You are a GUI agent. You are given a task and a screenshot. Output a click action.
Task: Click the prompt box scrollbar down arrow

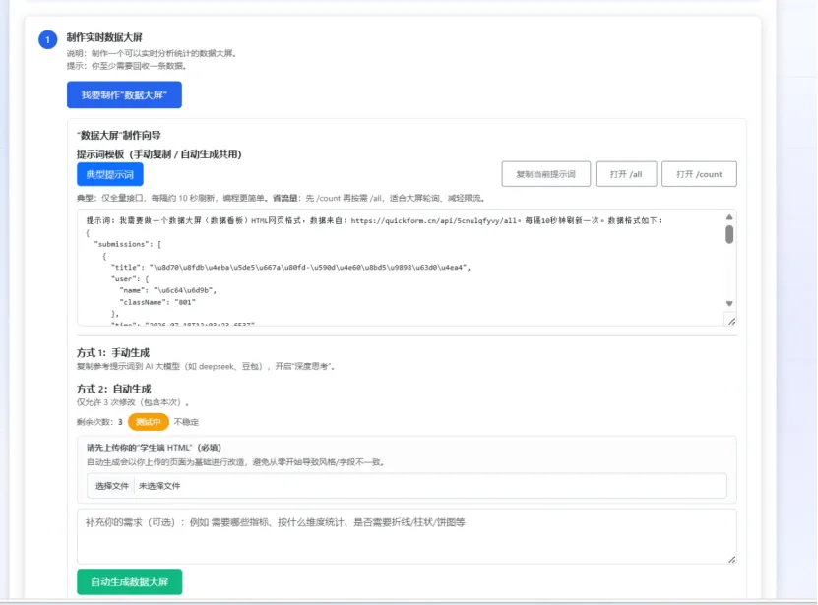(729, 304)
